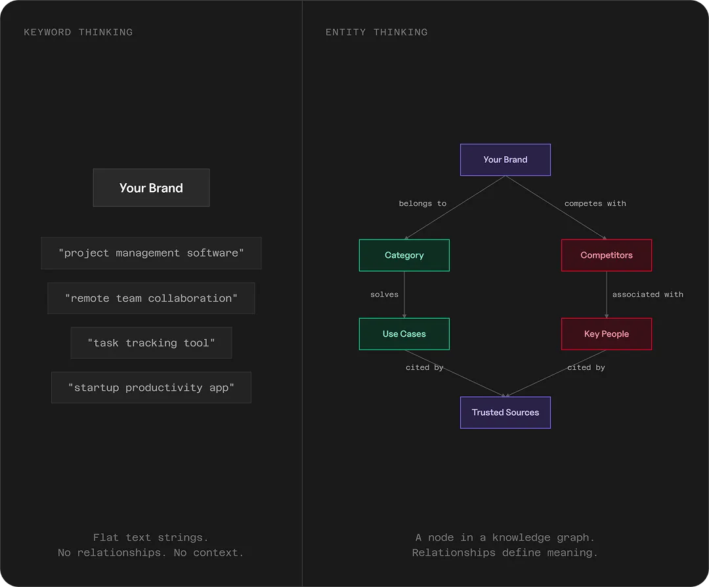Click the green Category node
Image resolution: width=709 pixels, height=587 pixels.
404,255
